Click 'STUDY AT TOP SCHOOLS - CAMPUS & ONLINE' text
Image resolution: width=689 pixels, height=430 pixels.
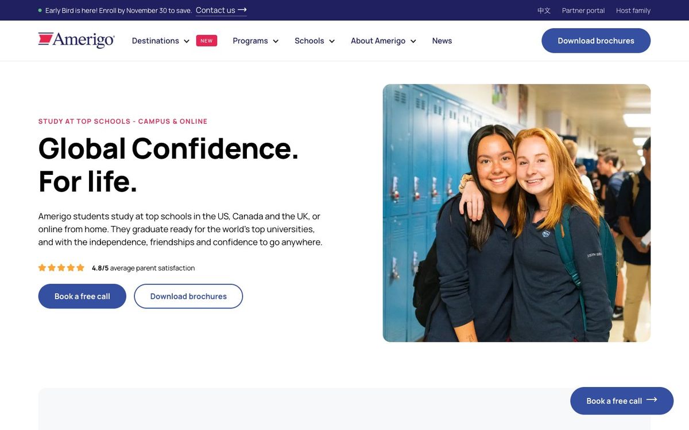coord(123,122)
